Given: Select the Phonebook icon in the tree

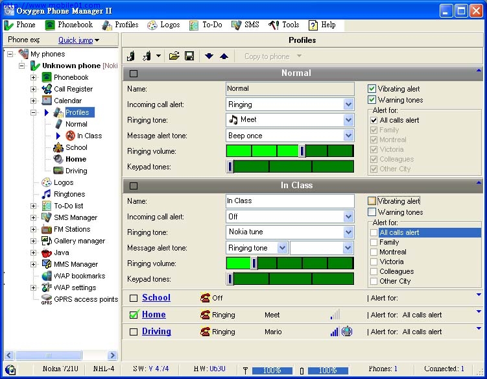Looking at the screenshot, I should coord(47,77).
